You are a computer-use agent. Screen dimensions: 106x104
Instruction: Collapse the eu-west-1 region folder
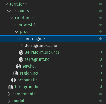click(14, 25)
